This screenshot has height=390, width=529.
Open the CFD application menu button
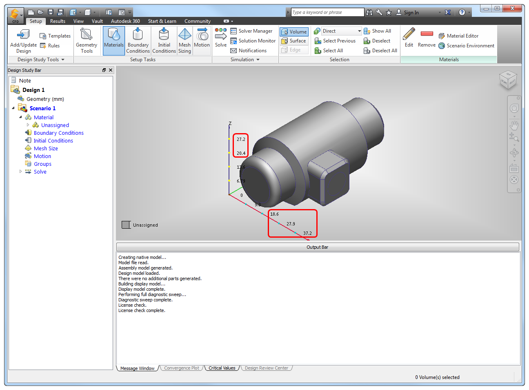(x=15, y=16)
